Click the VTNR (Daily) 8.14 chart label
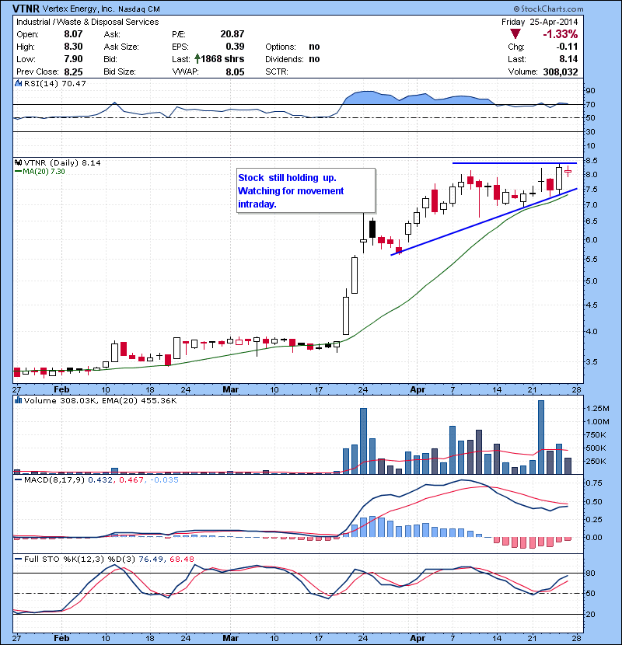Viewport: 622px width, 645px height. coord(62,163)
